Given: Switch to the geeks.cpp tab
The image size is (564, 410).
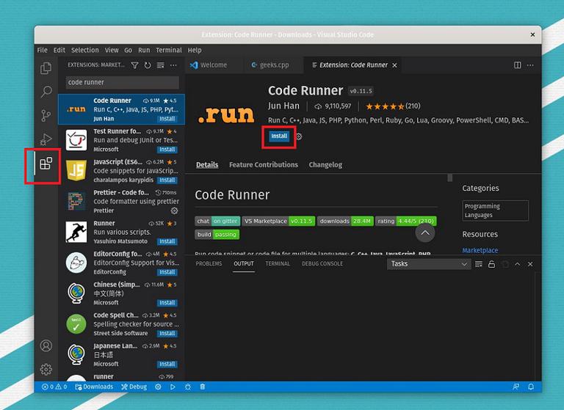Looking at the screenshot, I should pyautogui.click(x=274, y=65).
